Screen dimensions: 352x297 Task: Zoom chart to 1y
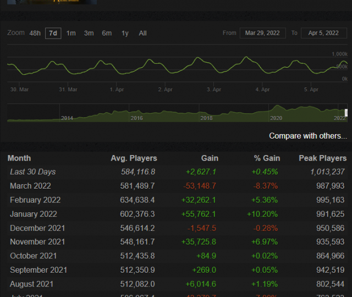click(125, 33)
